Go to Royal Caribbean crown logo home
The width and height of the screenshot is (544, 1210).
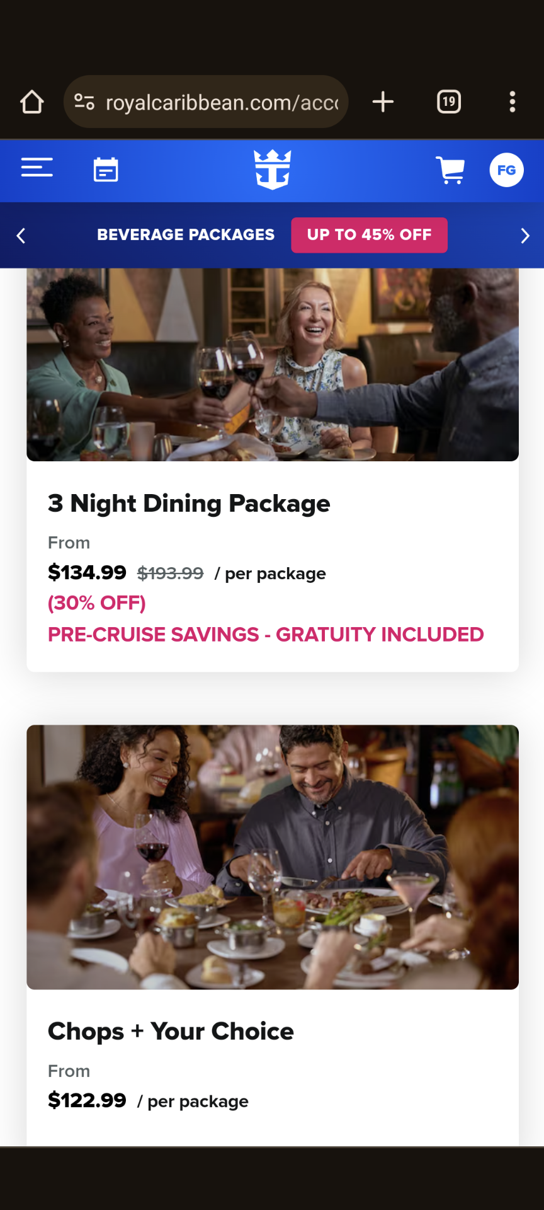[x=273, y=170]
